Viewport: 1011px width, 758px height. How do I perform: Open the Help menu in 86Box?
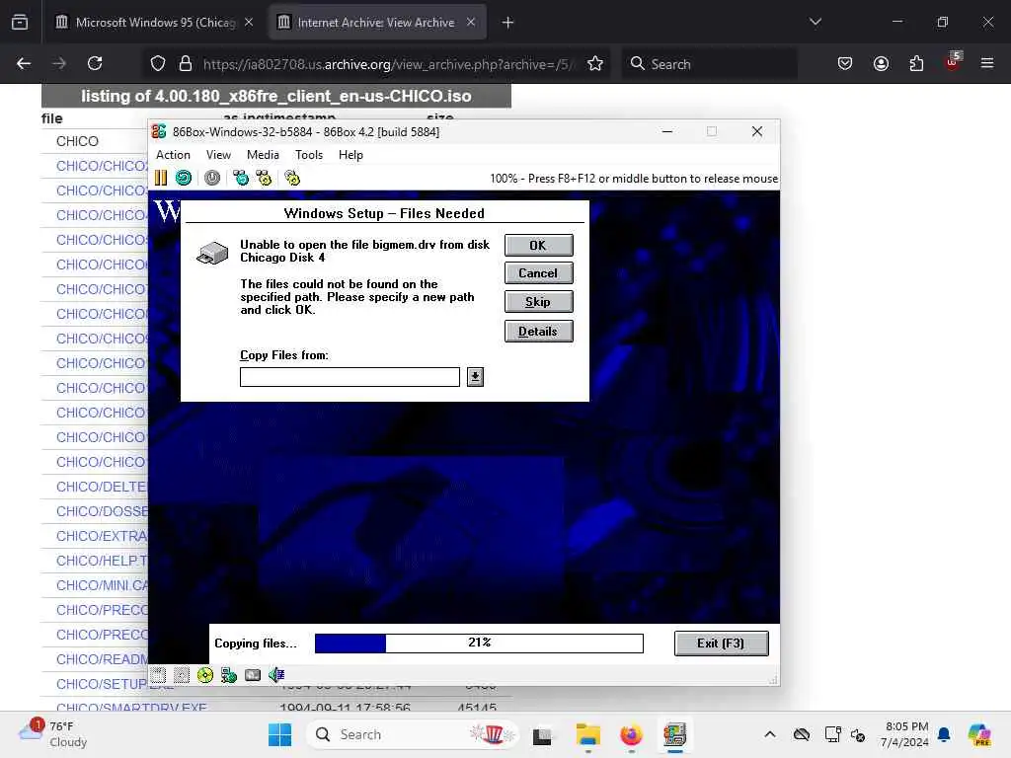tap(350, 155)
